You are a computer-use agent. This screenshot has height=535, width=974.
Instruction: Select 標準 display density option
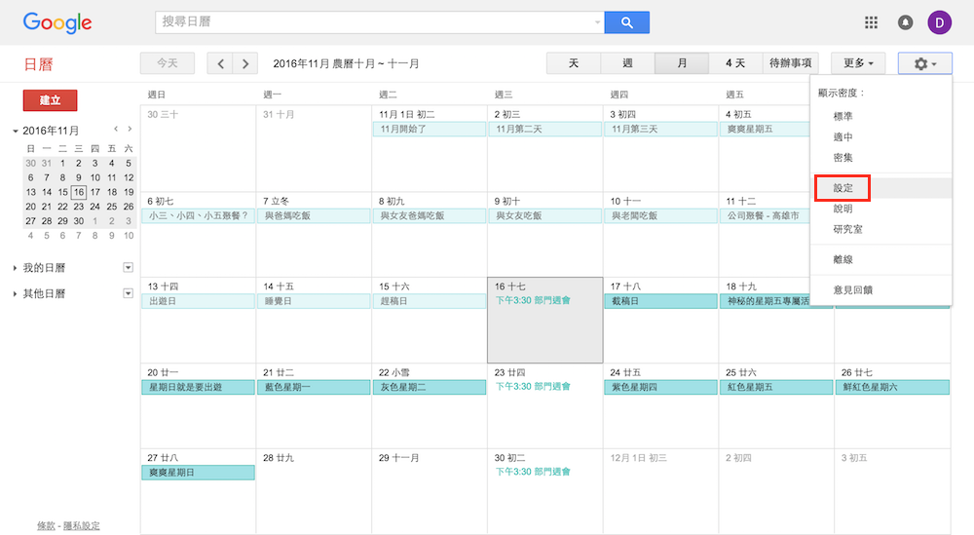point(843,116)
